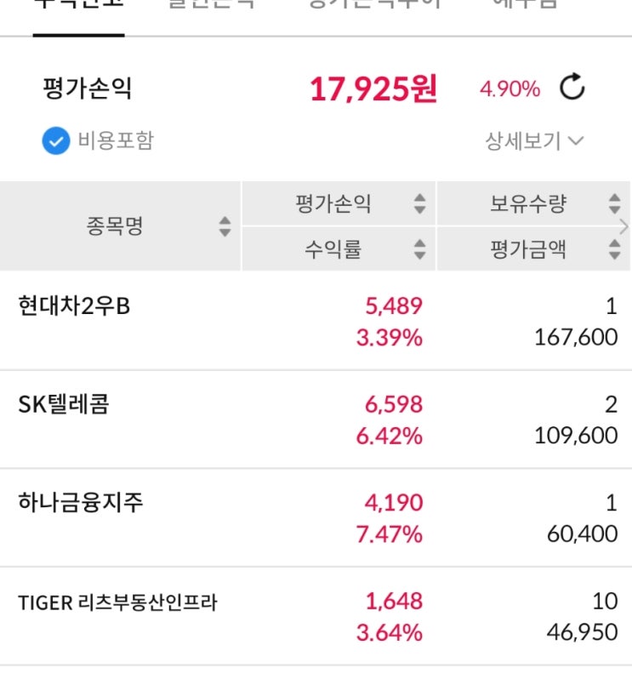Click the 평가손익 column header label

333,204
